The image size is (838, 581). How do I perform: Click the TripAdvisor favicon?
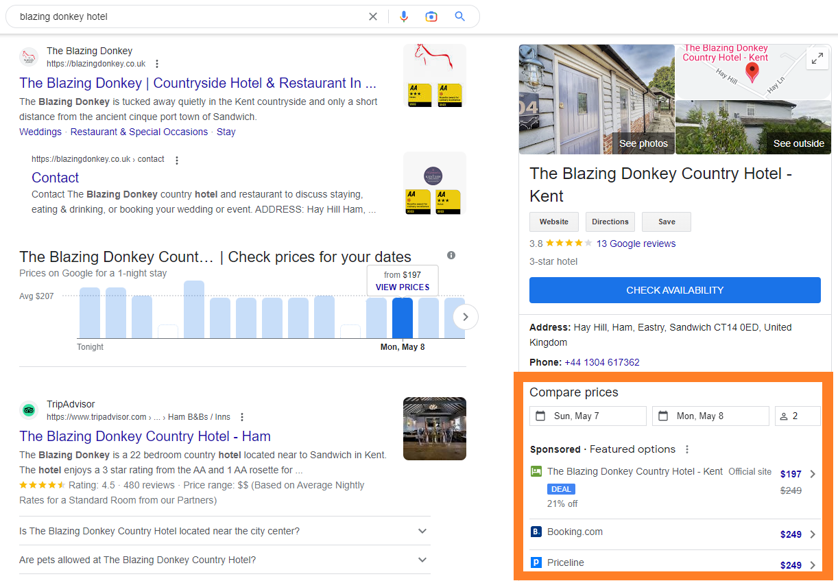pos(28,409)
